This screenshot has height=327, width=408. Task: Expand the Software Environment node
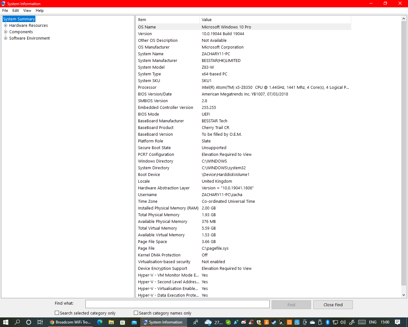coord(5,38)
